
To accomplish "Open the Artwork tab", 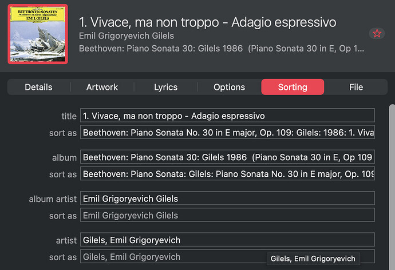I will coord(102,87).
